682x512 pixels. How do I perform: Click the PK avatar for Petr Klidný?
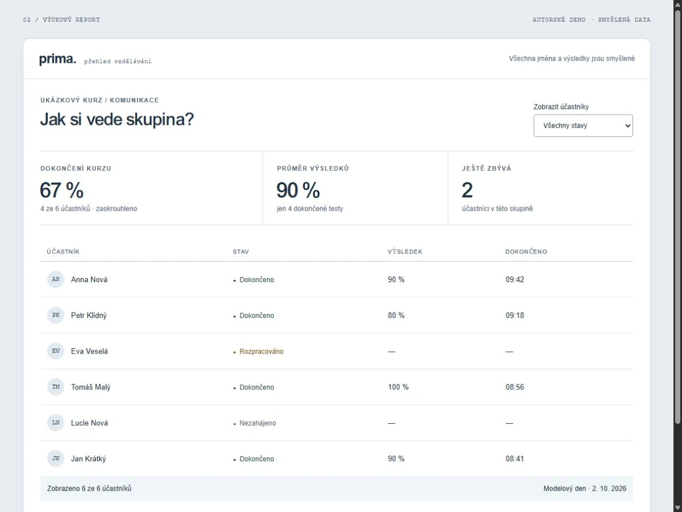[56, 315]
